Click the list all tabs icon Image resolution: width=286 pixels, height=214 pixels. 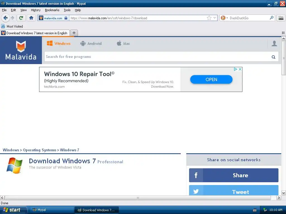click(x=283, y=33)
